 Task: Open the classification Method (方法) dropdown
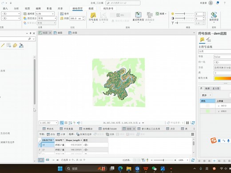coord(222,67)
